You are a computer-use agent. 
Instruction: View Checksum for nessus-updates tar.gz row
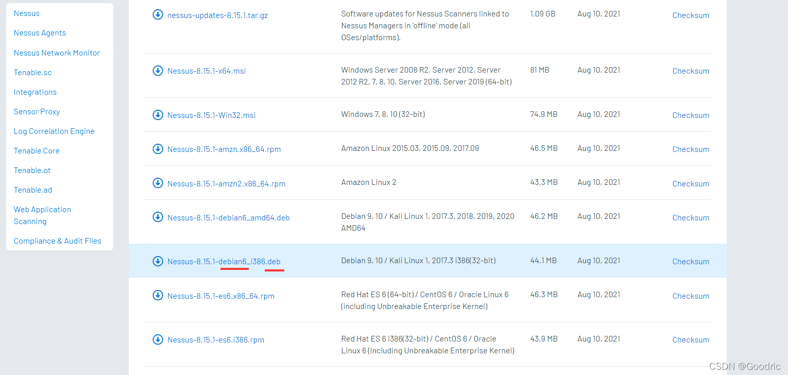pos(691,15)
